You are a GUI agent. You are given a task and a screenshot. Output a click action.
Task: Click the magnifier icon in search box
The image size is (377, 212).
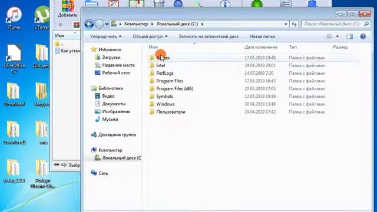coord(366,24)
